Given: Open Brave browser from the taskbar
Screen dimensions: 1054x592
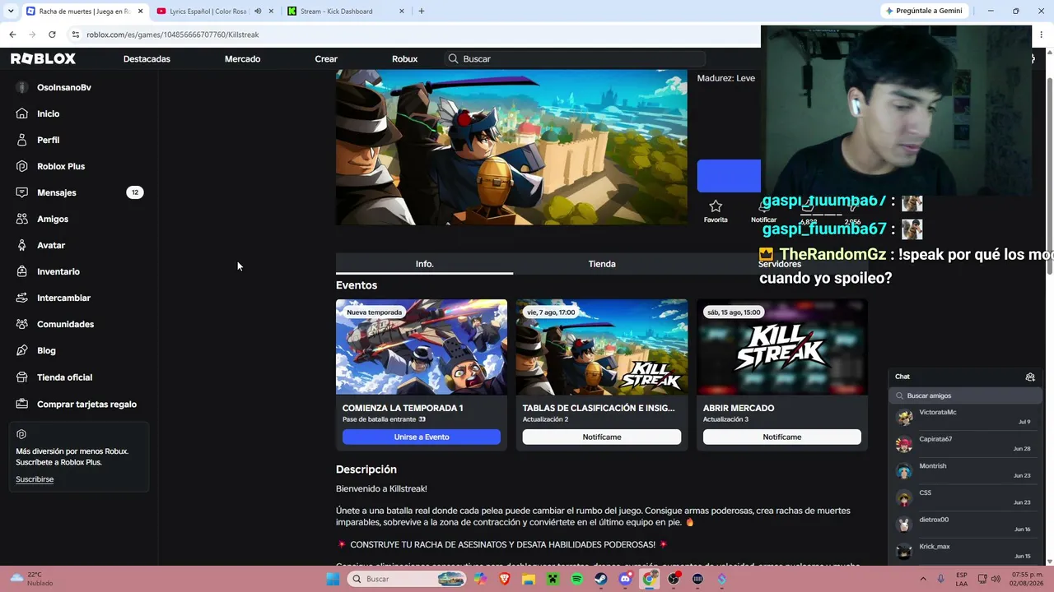Looking at the screenshot, I should tap(504, 579).
